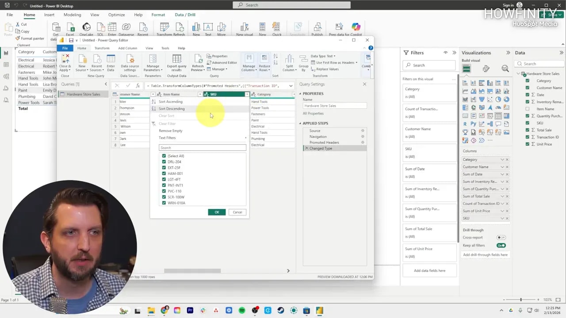Turn off Keep all filters toggle
The image size is (566, 318).
(x=501, y=246)
